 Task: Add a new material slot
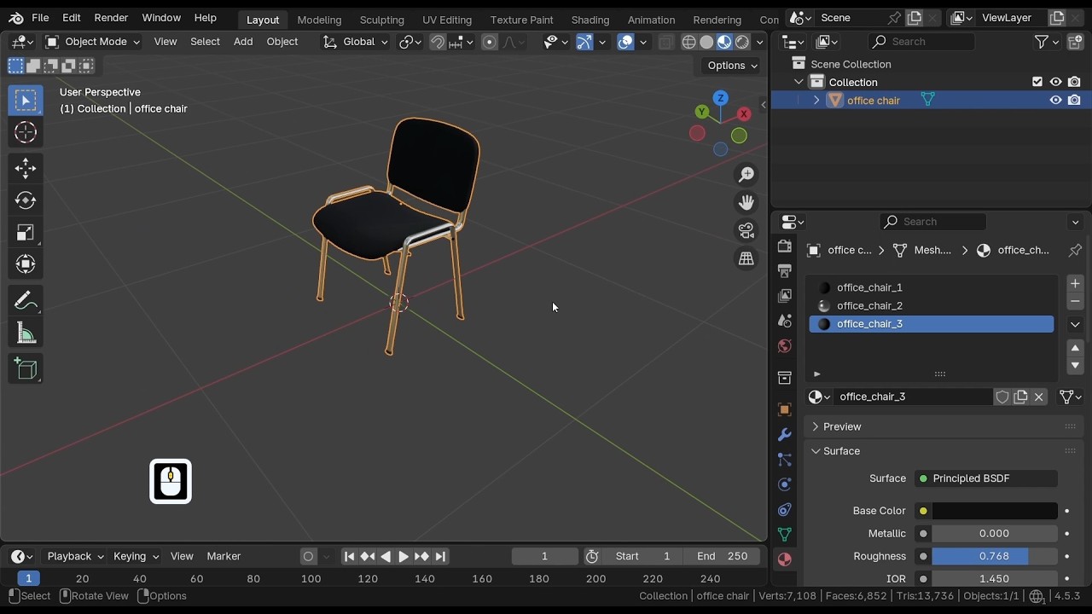coord(1075,284)
